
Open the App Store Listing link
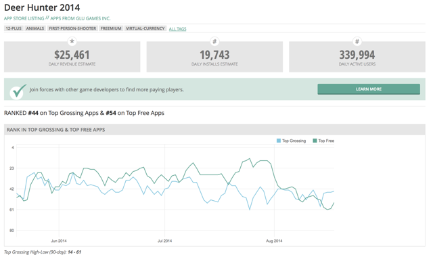[24, 18]
